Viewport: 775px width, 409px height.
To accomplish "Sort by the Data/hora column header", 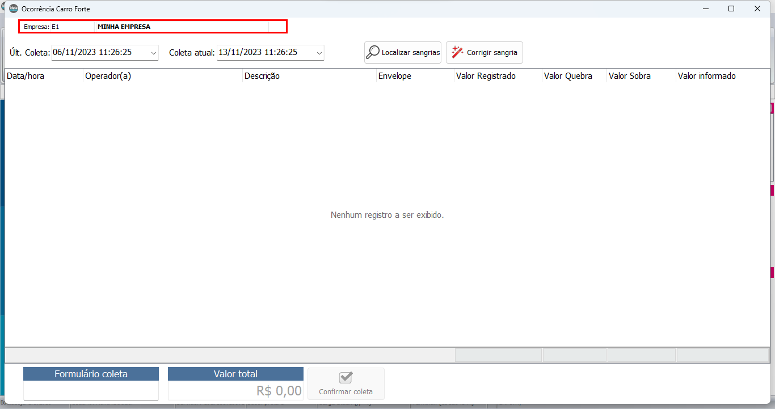I will (43, 76).
